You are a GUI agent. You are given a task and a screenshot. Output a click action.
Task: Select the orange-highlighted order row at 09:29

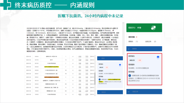tap(59, 77)
